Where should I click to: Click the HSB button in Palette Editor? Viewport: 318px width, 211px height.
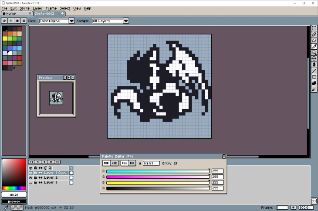[x=114, y=163]
